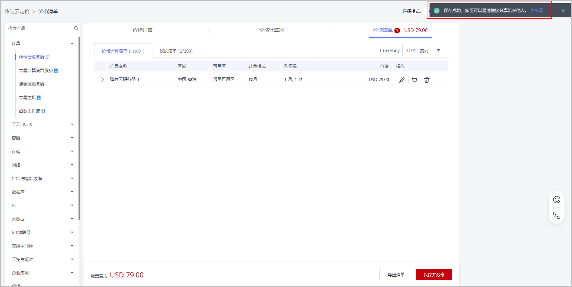Click the document icon beside 函数工作流
The width and height of the screenshot is (572, 287).
(x=43, y=111)
